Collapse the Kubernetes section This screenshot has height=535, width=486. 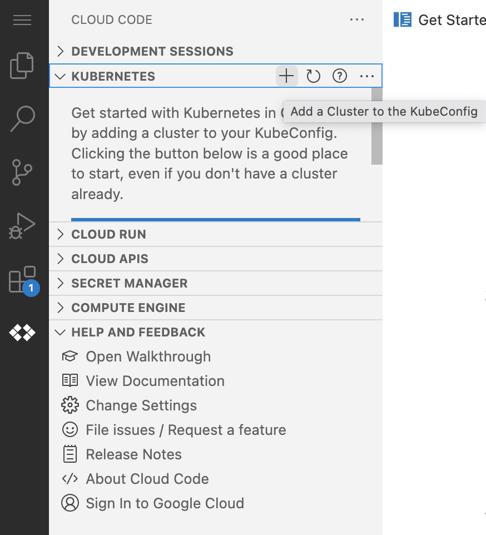[113, 76]
